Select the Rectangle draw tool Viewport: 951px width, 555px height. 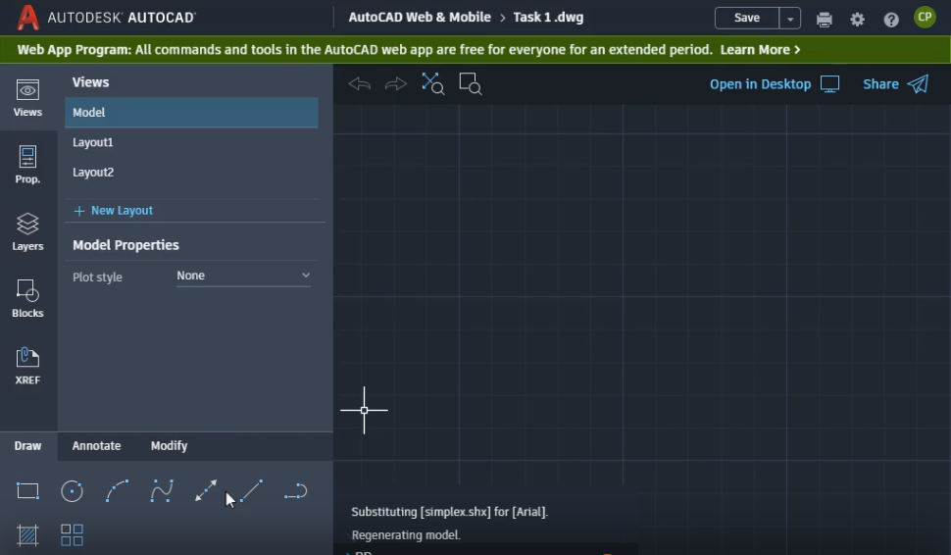click(x=27, y=490)
